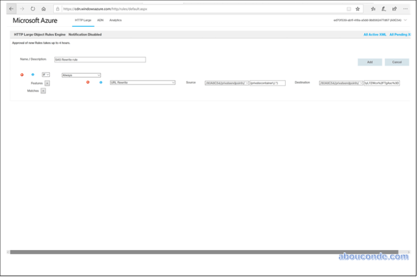Image resolution: width=418 pixels, height=277 pixels.
Task: Bookmark page with favorites star icon
Action: pos(358,9)
